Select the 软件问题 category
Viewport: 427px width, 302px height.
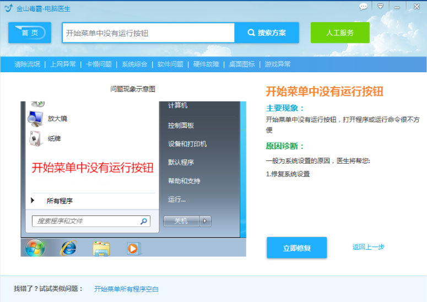pos(170,64)
